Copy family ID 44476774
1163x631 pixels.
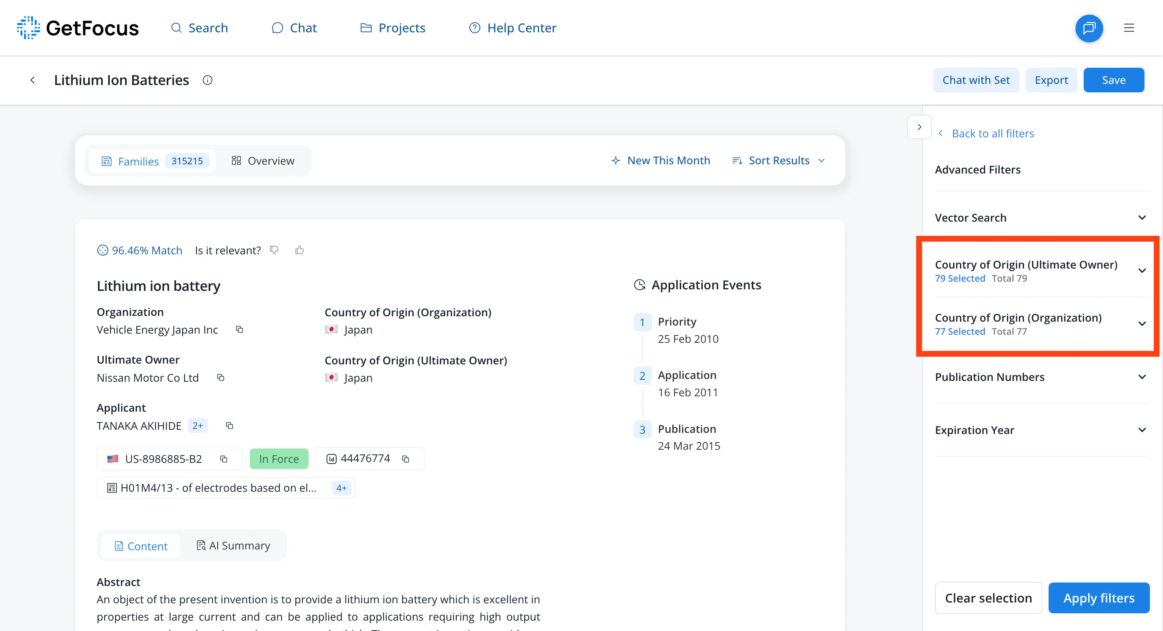(x=406, y=459)
